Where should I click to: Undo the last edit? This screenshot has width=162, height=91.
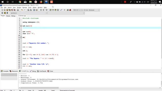[x=22, y=10]
